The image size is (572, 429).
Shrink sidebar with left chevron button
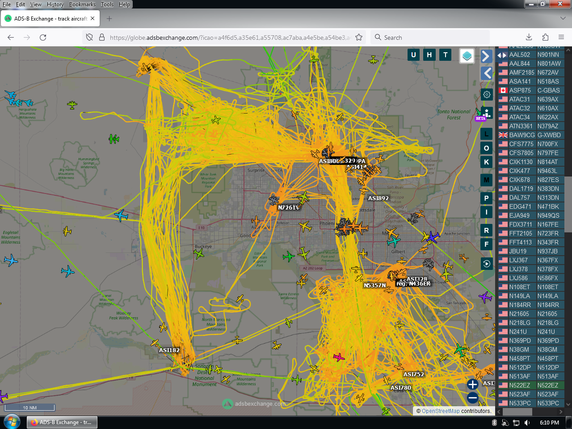pyautogui.click(x=487, y=73)
